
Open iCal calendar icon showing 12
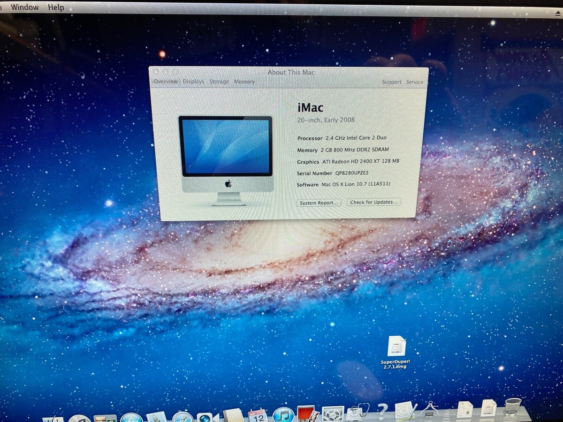259,415
